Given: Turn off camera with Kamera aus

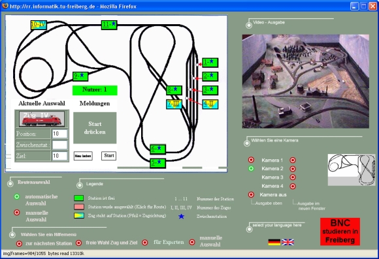Looking at the screenshot, I should [251, 194].
